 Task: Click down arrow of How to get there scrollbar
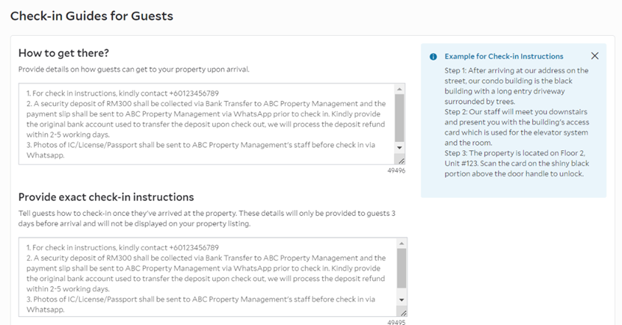tap(399, 147)
